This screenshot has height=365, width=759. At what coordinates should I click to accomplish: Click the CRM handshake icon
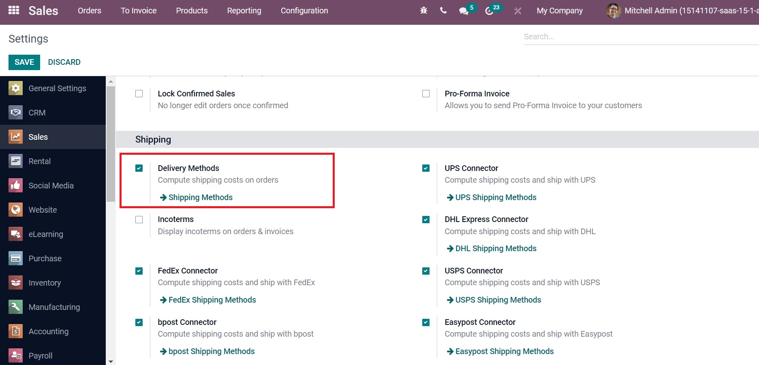click(x=15, y=113)
